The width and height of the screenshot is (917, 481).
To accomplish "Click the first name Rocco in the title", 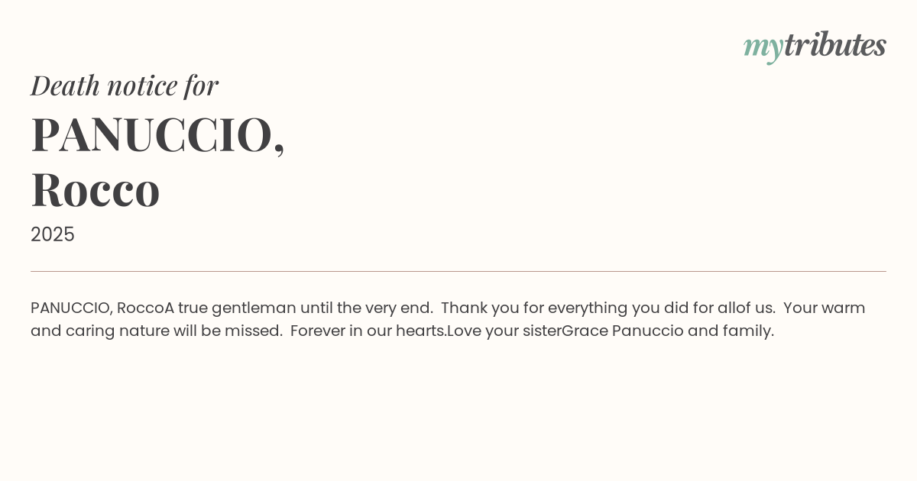I will pos(96,189).
